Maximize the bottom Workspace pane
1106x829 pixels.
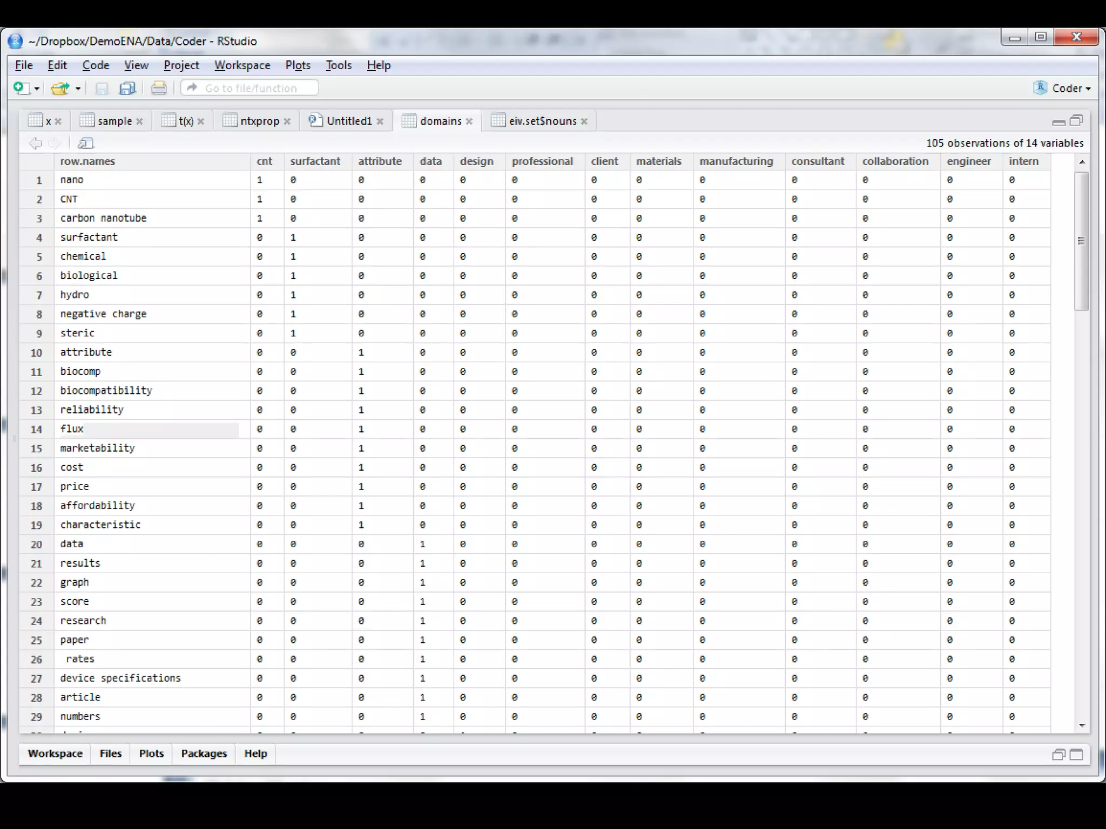pos(1076,755)
